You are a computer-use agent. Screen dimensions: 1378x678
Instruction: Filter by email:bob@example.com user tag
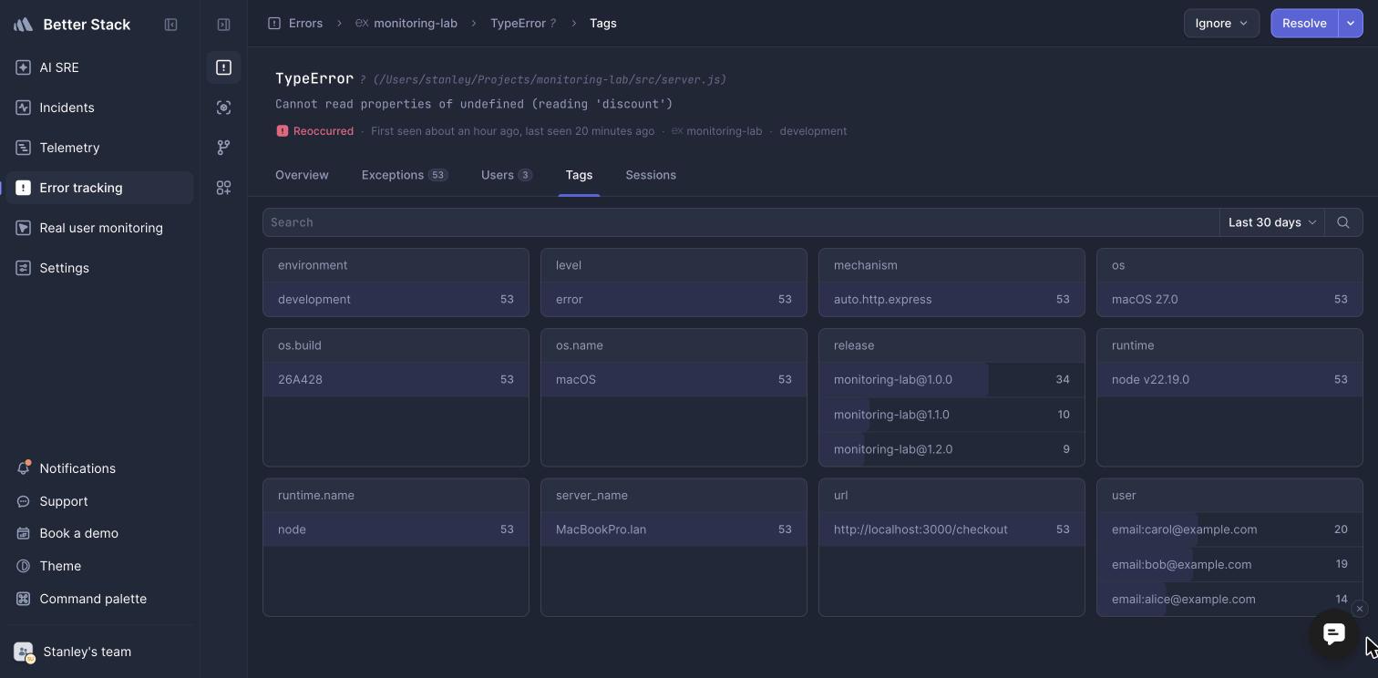click(x=1229, y=564)
